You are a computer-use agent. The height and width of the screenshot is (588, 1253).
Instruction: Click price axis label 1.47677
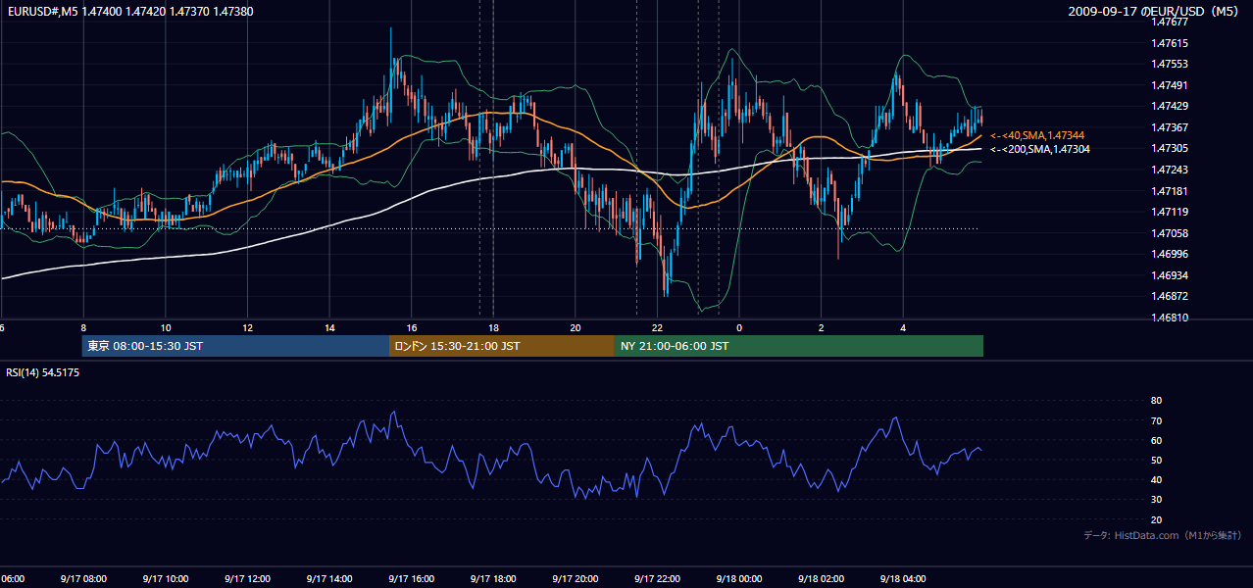1170,21
